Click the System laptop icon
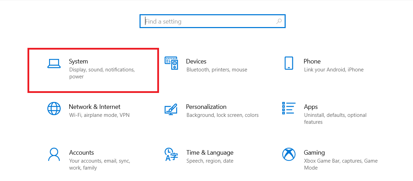 pos(54,63)
